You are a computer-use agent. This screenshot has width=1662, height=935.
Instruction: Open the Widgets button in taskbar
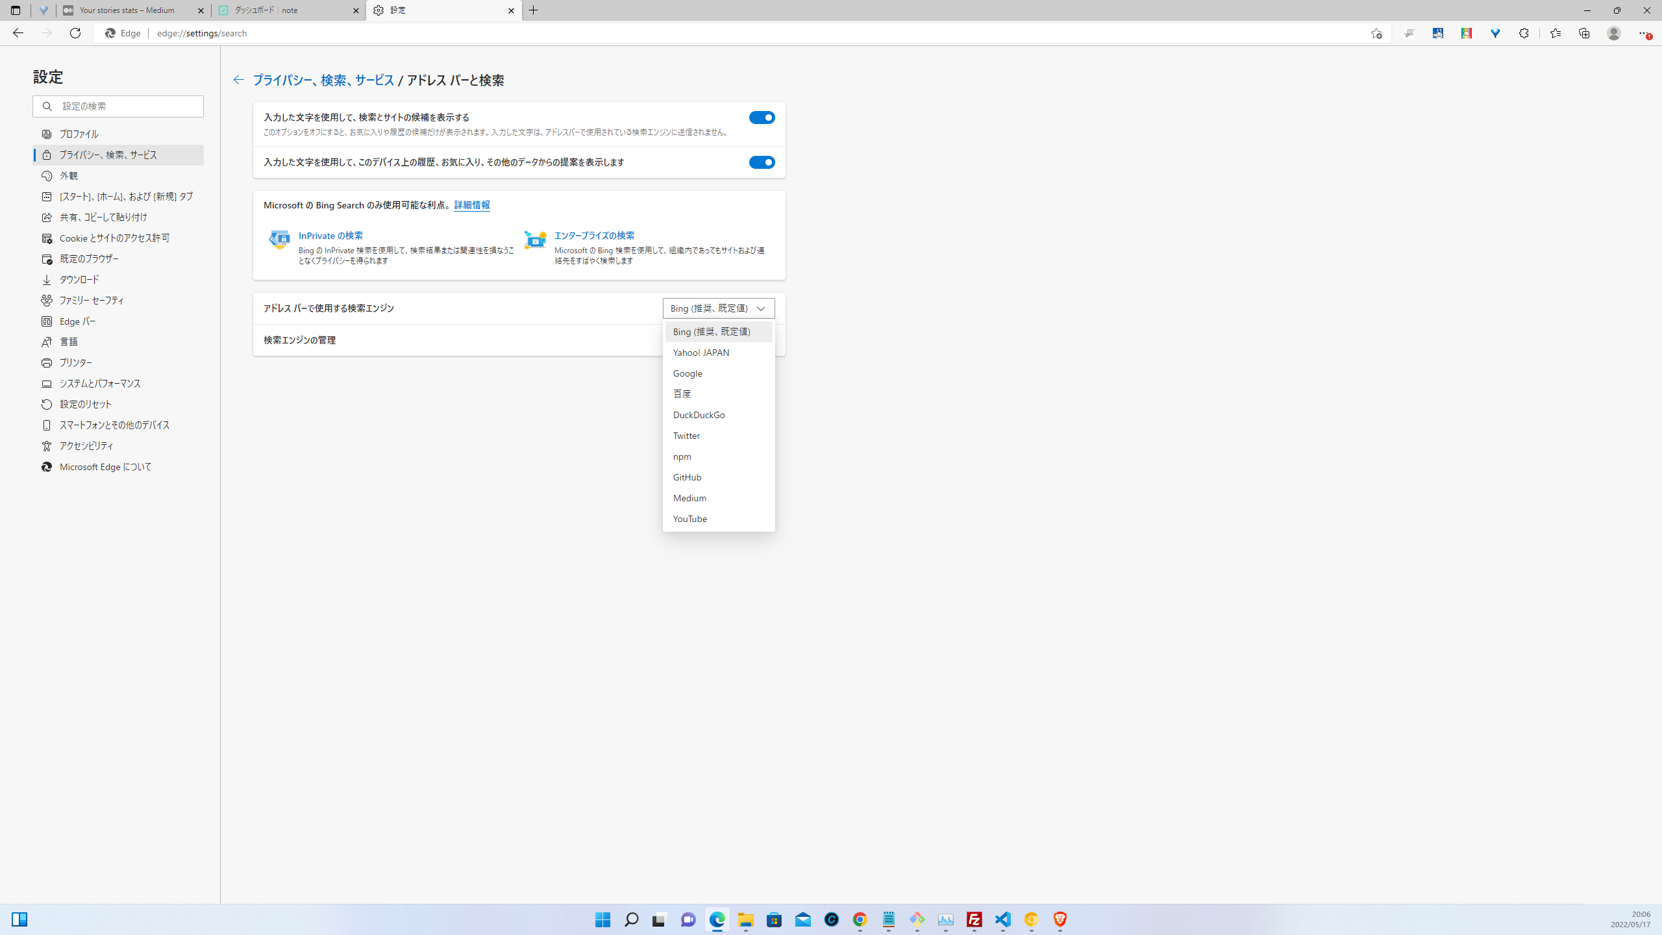point(19,919)
